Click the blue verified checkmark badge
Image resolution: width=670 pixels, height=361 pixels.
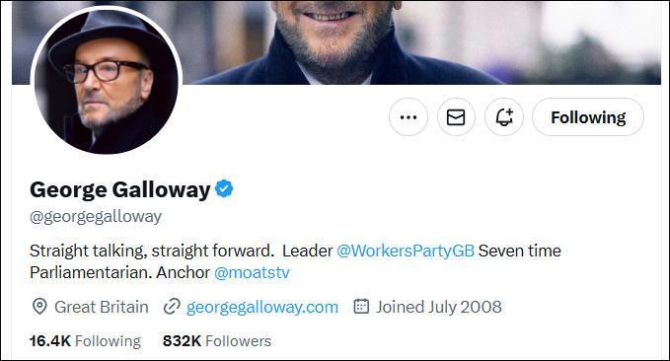224,188
